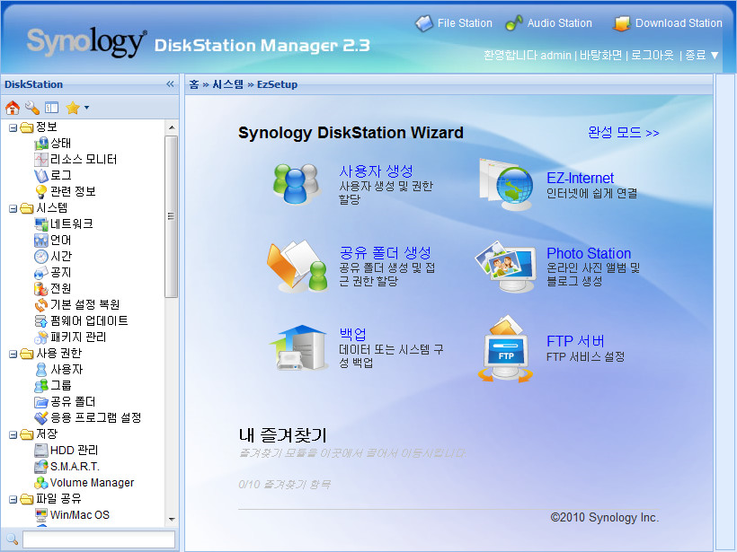
Task: Click the sidebar tree scrollbar thumb
Action: [x=172, y=216]
